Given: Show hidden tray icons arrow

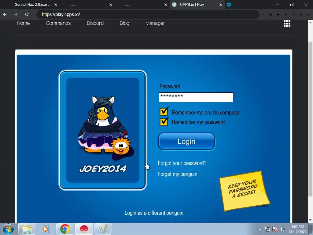Looking at the screenshot, I should coord(260,229).
